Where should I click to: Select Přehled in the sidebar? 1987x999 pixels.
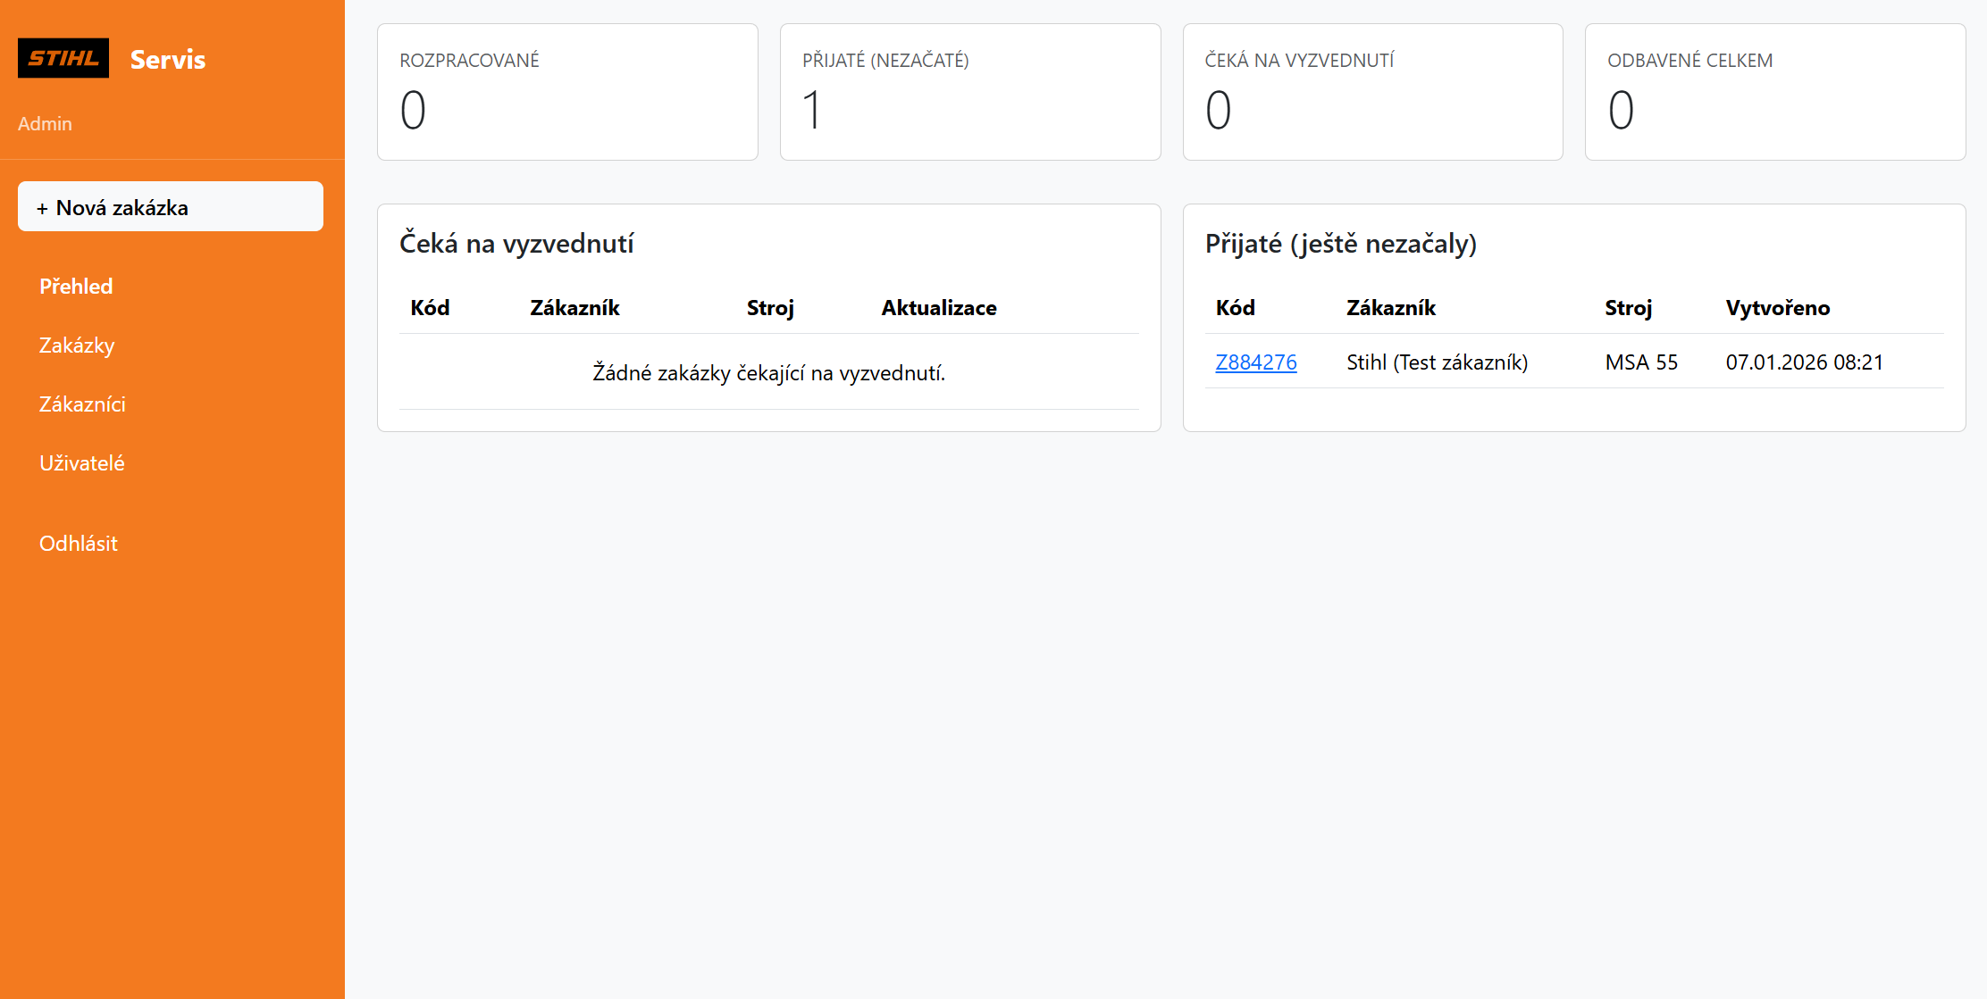(x=75, y=286)
